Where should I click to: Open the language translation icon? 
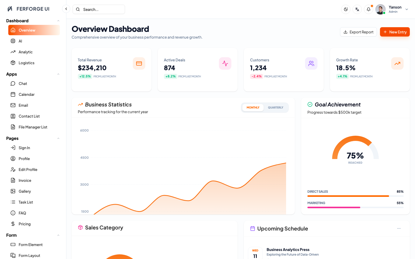pos(357,9)
